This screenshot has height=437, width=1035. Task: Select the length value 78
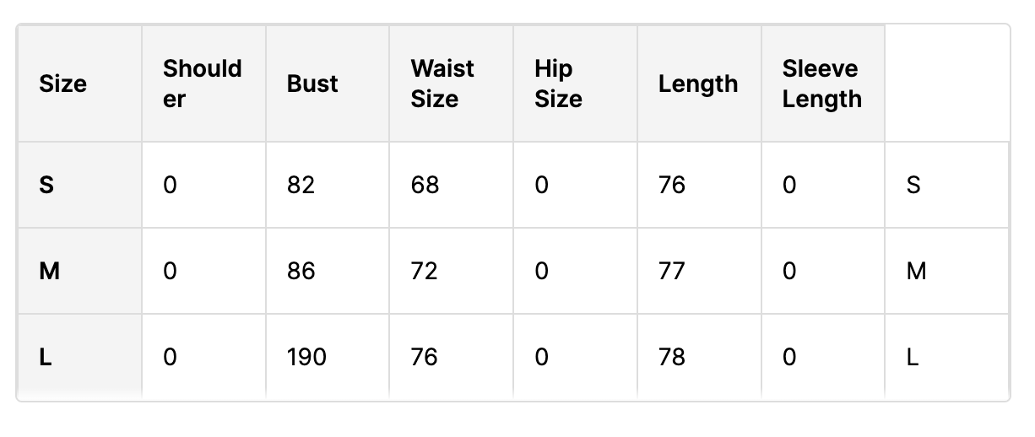pos(672,358)
